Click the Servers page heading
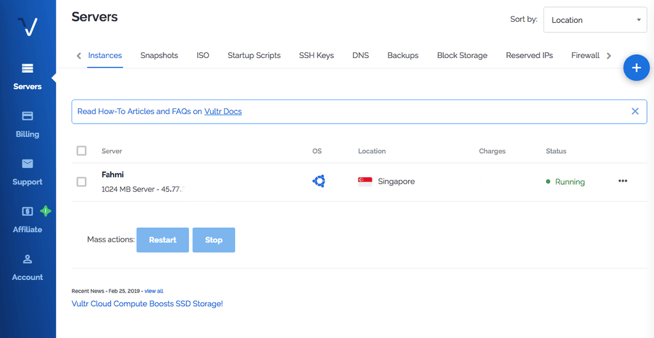Viewport: 654px width, 338px height. click(95, 17)
